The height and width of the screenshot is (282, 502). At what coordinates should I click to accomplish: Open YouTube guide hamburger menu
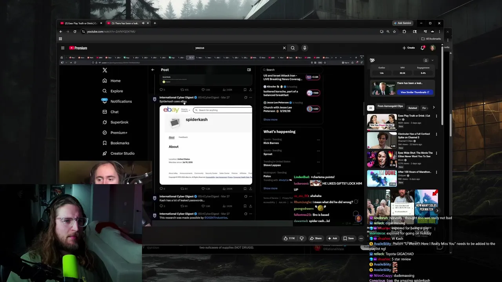tap(62, 48)
